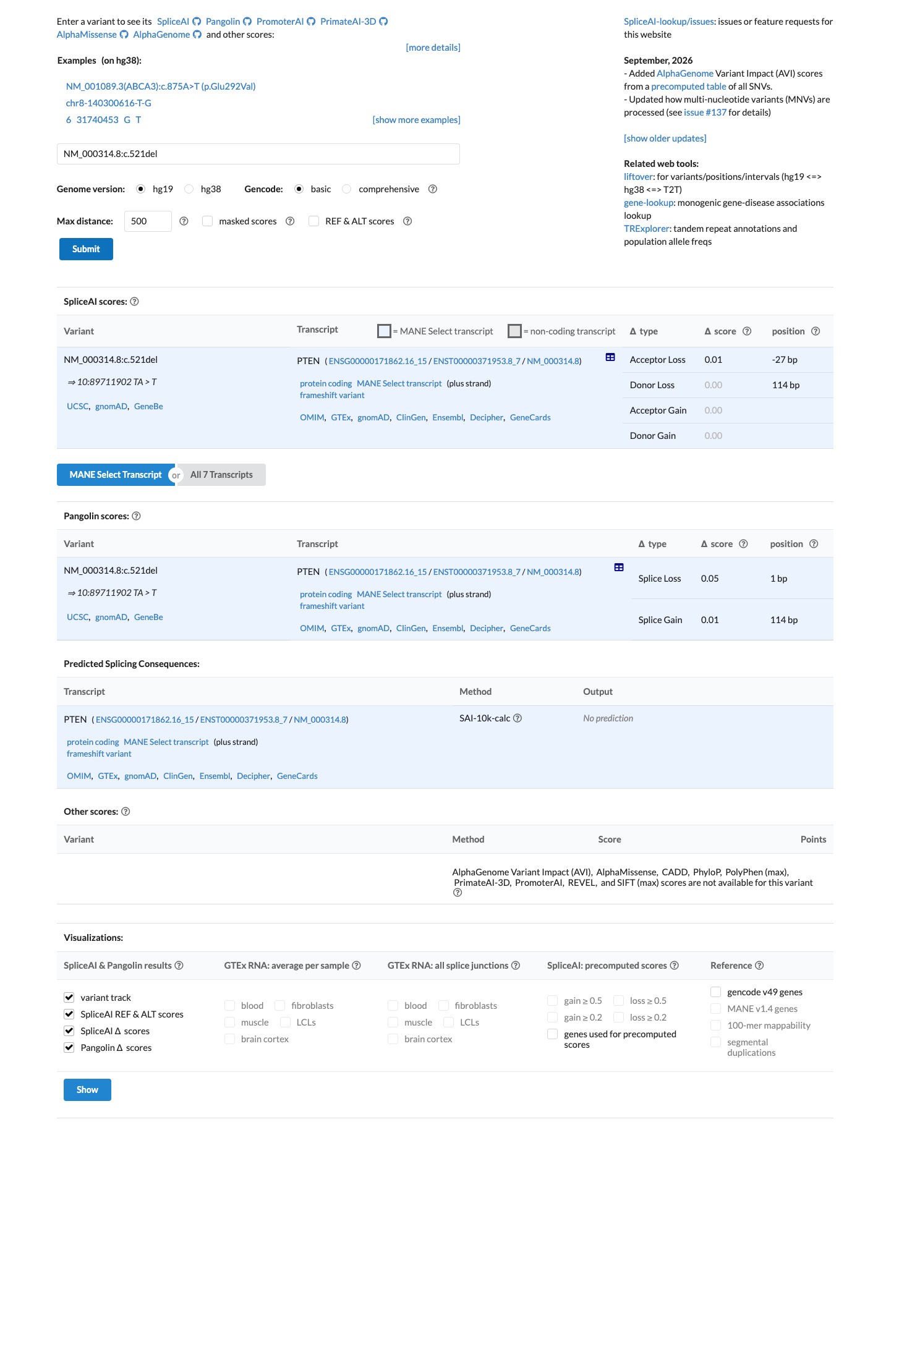Click the AlphaMissense GitHub icon

point(124,35)
